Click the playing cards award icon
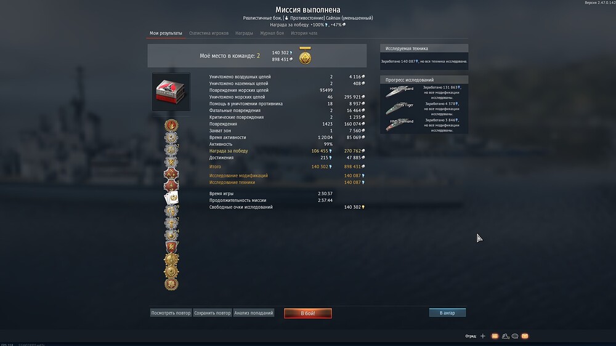The image size is (616, 346). [172, 198]
